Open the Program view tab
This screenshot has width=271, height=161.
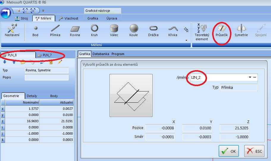pyautogui.click(x=118, y=54)
